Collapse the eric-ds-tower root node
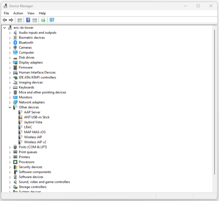This screenshot has height=201, width=219. pyautogui.click(x=4, y=28)
